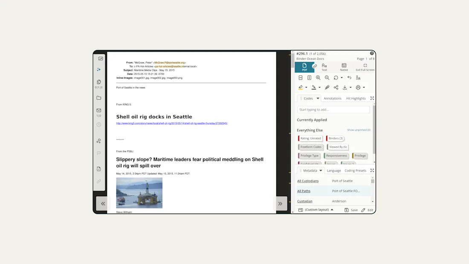Click Show unpinned (0) link
This screenshot has height=264, width=469.
[359, 130]
